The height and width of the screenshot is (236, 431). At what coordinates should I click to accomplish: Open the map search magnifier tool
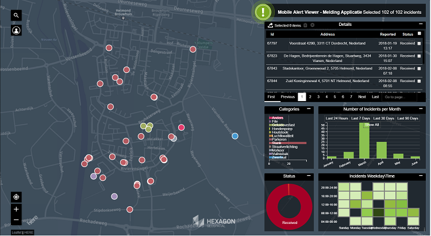(17, 16)
